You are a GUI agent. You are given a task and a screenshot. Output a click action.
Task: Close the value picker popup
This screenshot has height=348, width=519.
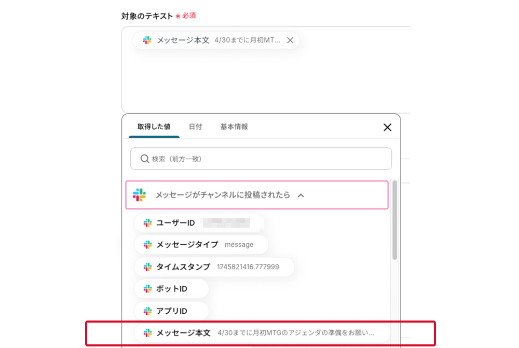[387, 128]
